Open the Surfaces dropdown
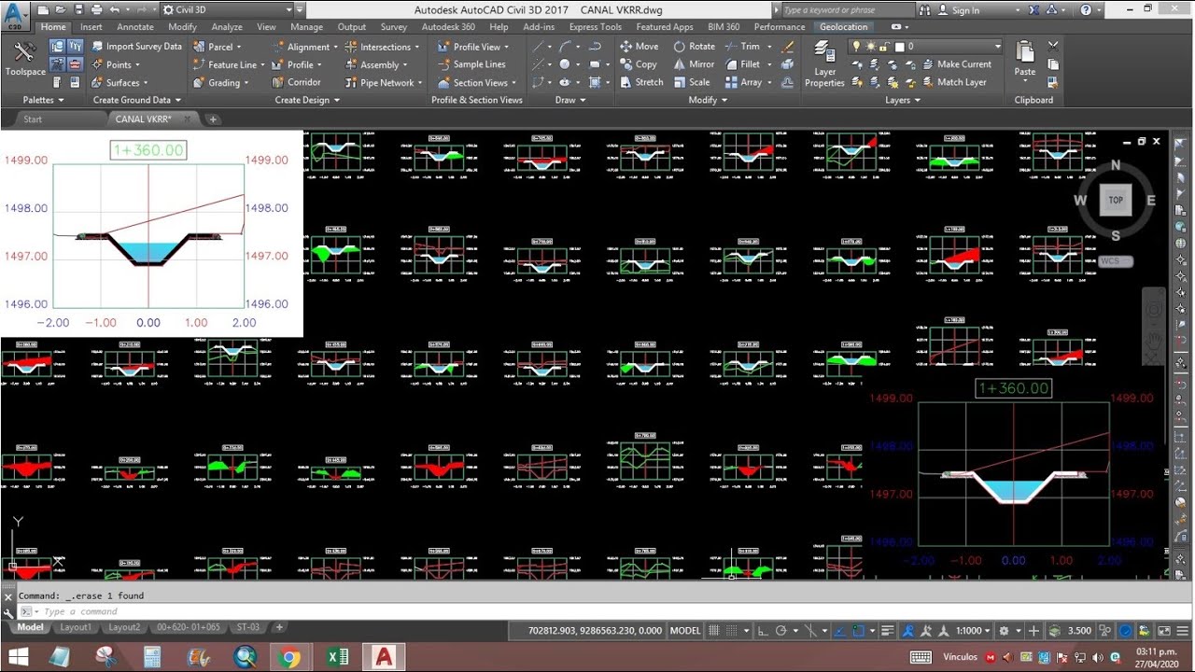The width and height of the screenshot is (1195, 672). [119, 82]
